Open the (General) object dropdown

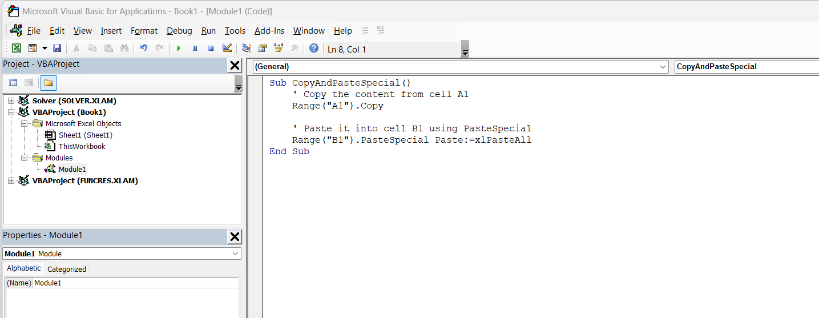(x=663, y=67)
